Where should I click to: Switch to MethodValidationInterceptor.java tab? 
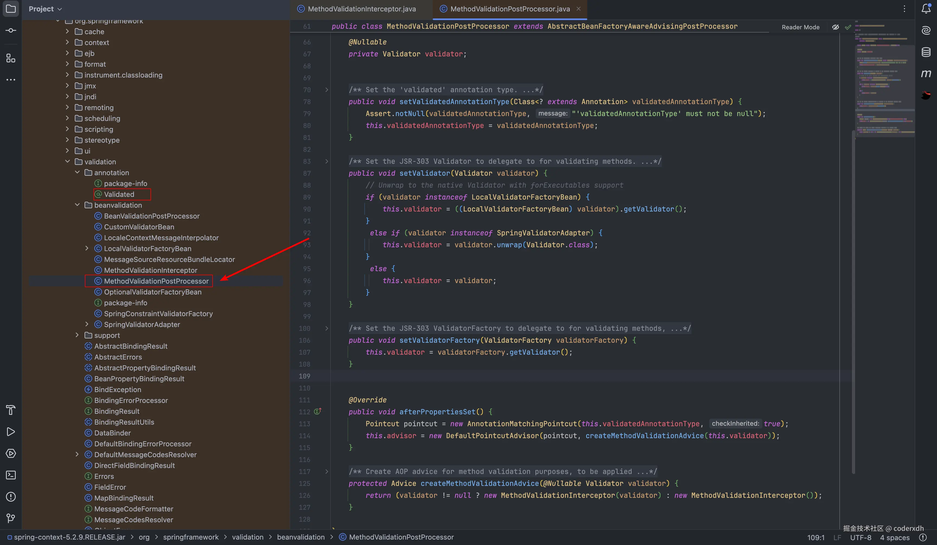pyautogui.click(x=361, y=9)
